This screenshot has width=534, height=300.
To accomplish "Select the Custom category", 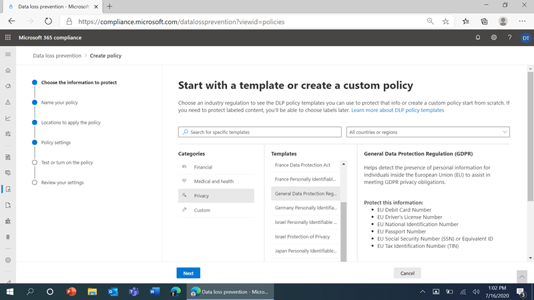I will click(216, 210).
